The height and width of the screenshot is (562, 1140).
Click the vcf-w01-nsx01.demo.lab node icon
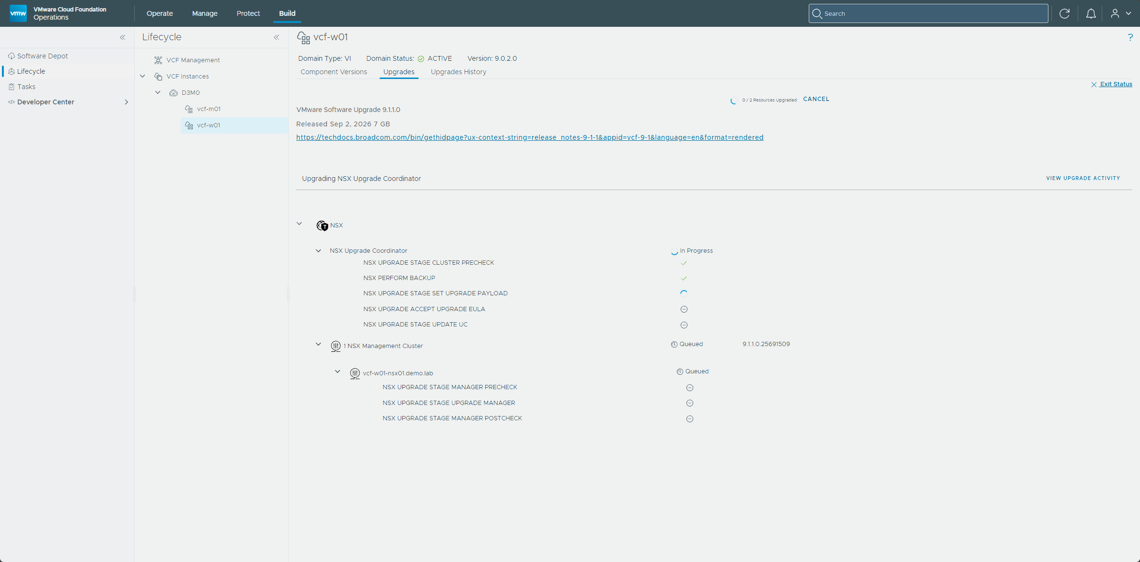coord(355,373)
